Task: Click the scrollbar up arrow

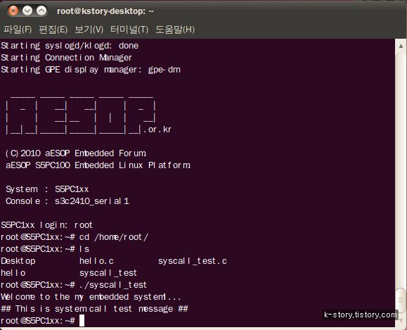Action: tap(401, 46)
